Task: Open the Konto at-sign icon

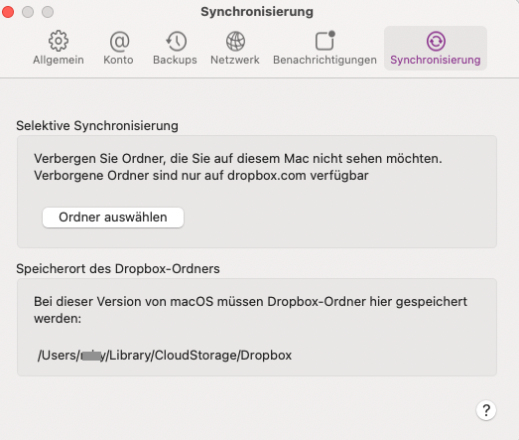Action: (119, 42)
